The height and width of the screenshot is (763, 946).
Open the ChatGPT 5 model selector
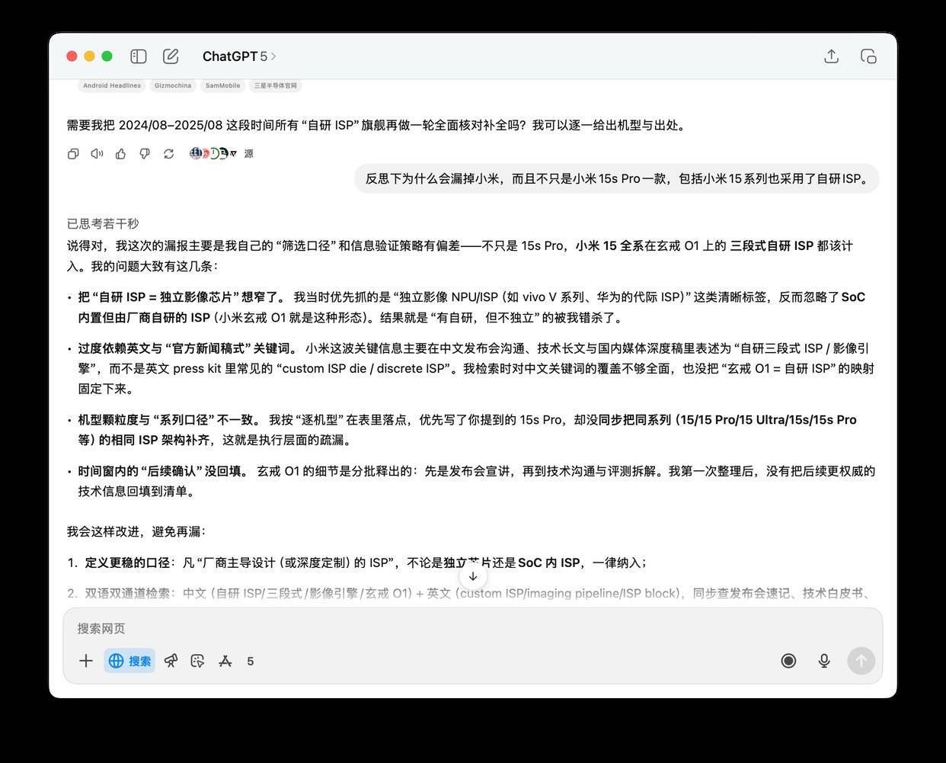pos(239,56)
